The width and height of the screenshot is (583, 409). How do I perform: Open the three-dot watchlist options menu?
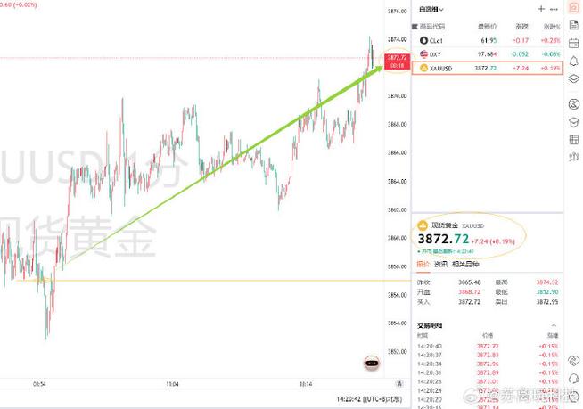(x=554, y=9)
